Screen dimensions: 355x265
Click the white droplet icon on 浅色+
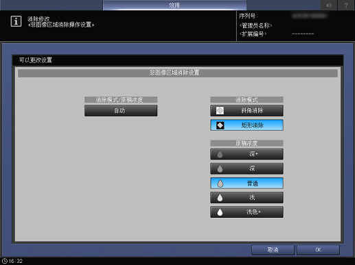pyautogui.click(x=220, y=212)
